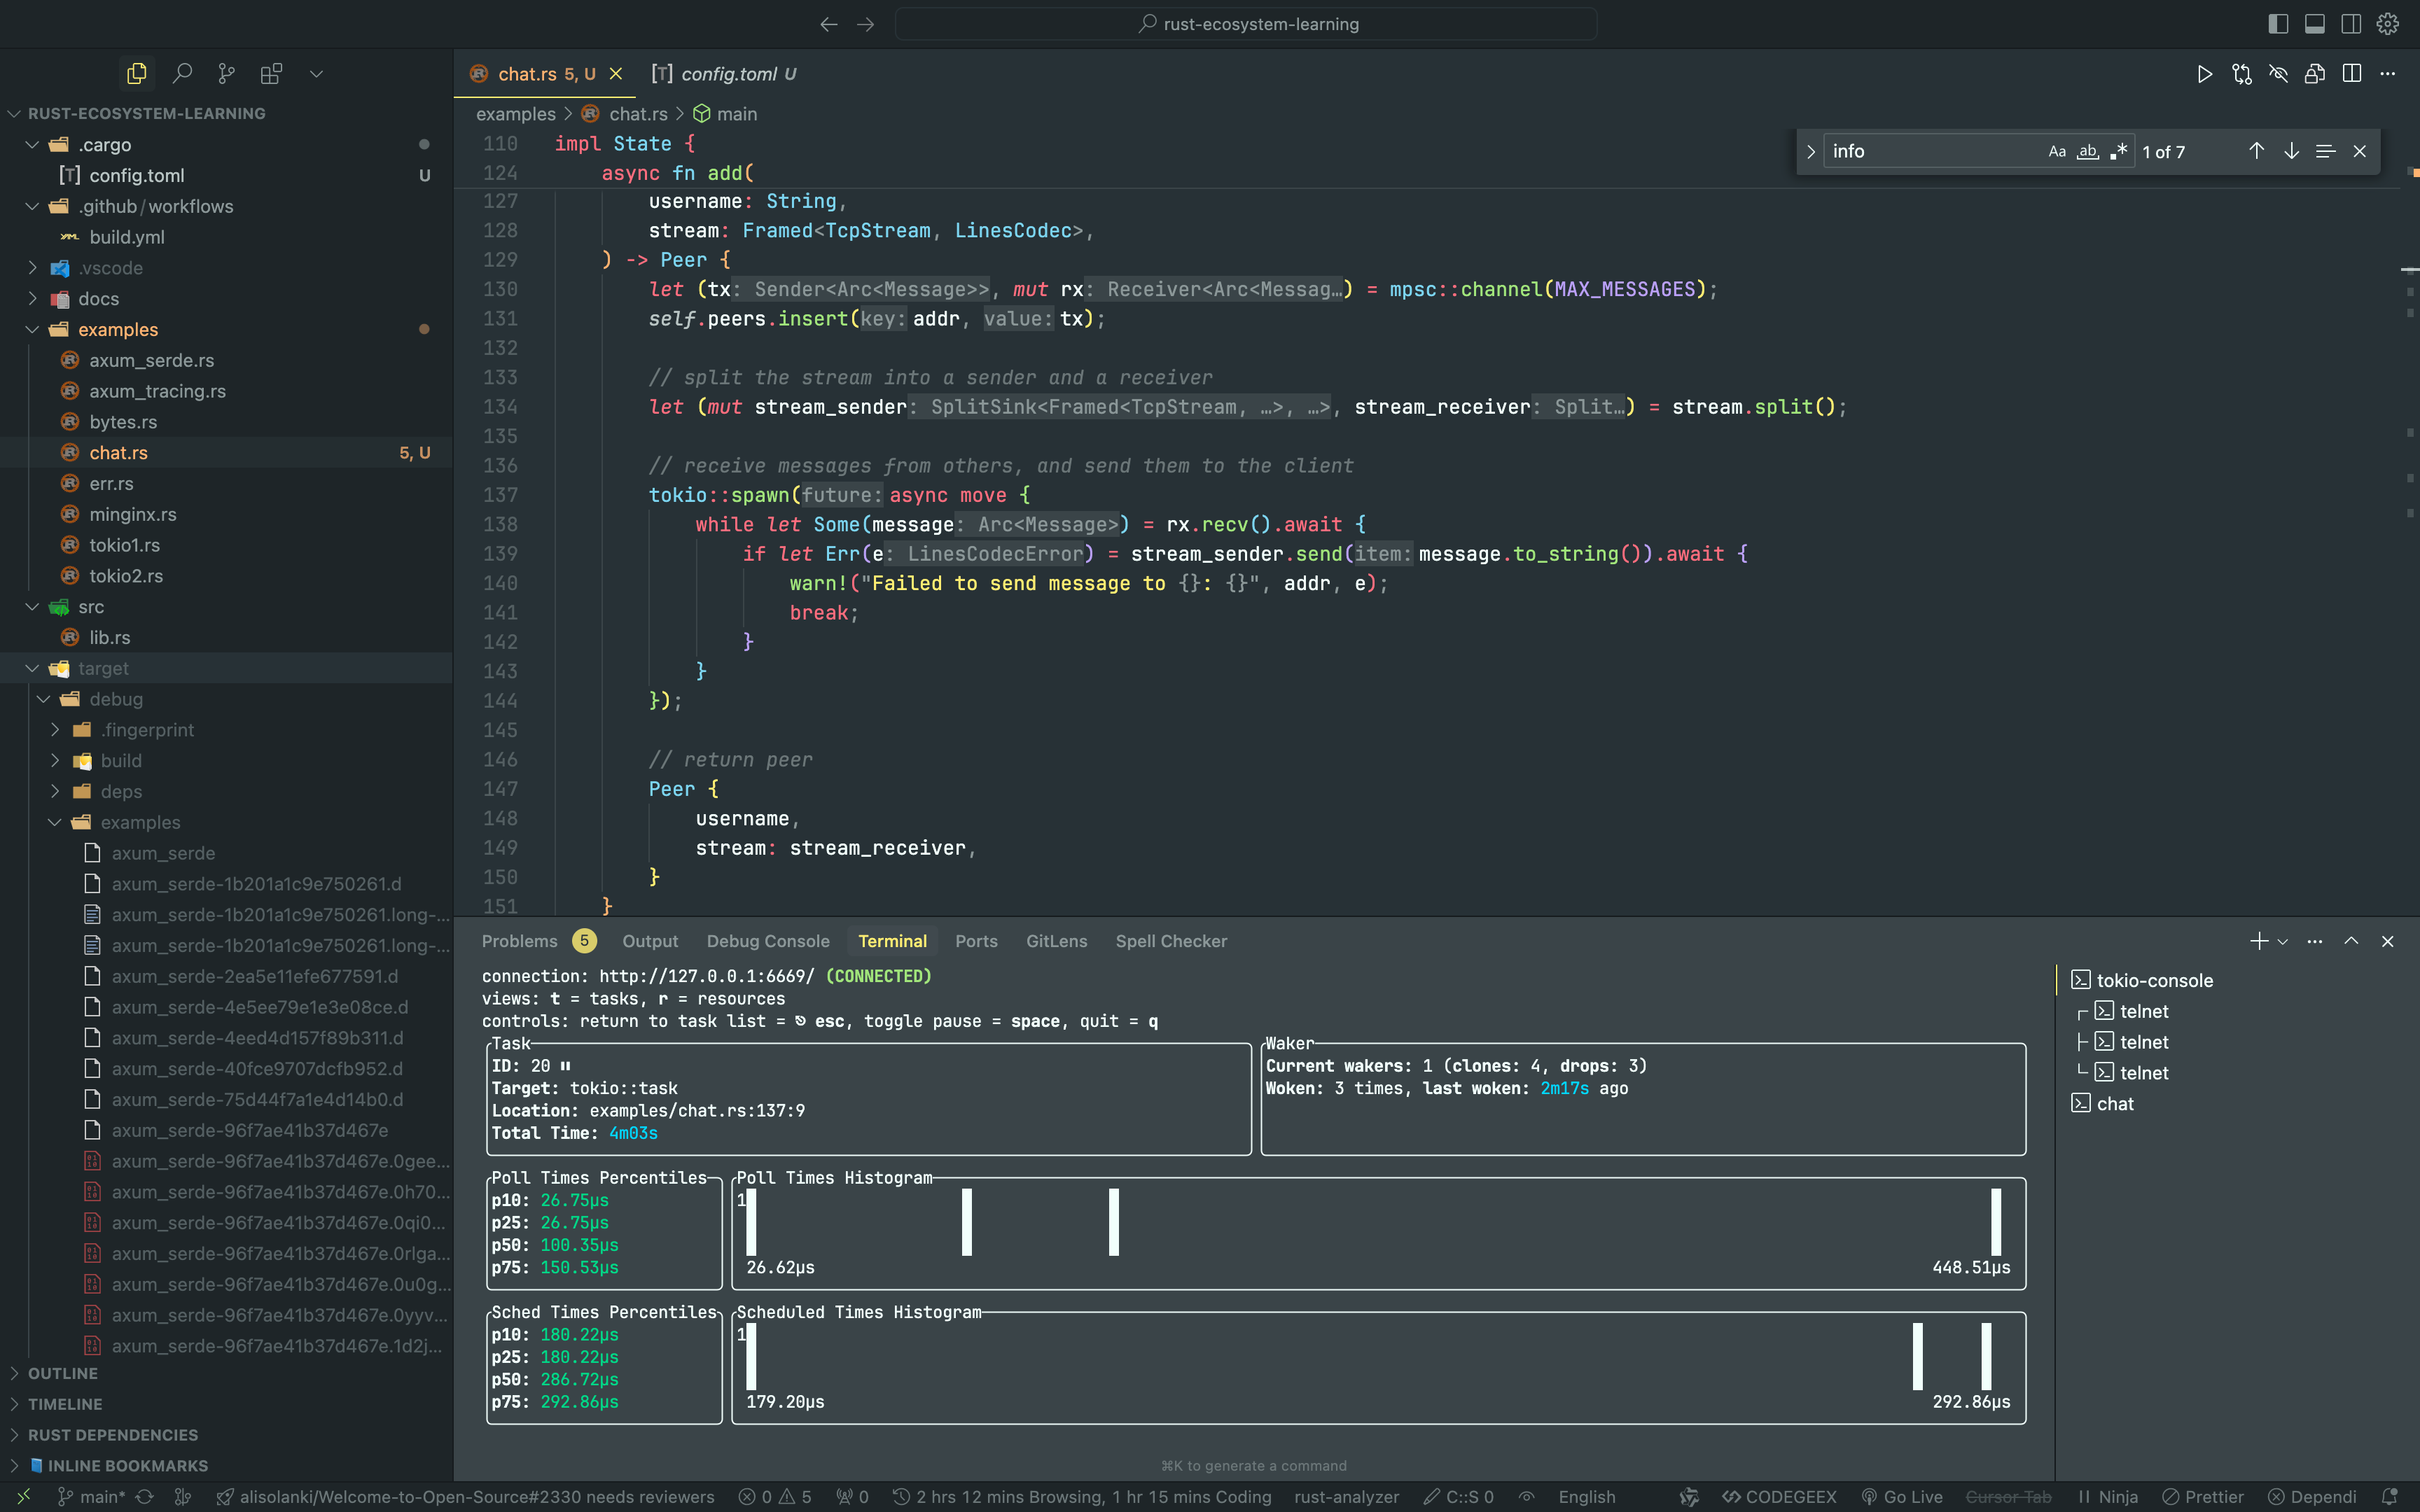Expand the replace toggle in find widget

point(1811,152)
